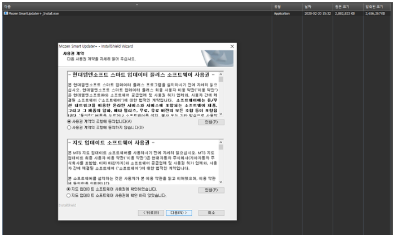397x238 pixels.
Task: Select the map update license confirmed radio button
Action: [68, 189]
